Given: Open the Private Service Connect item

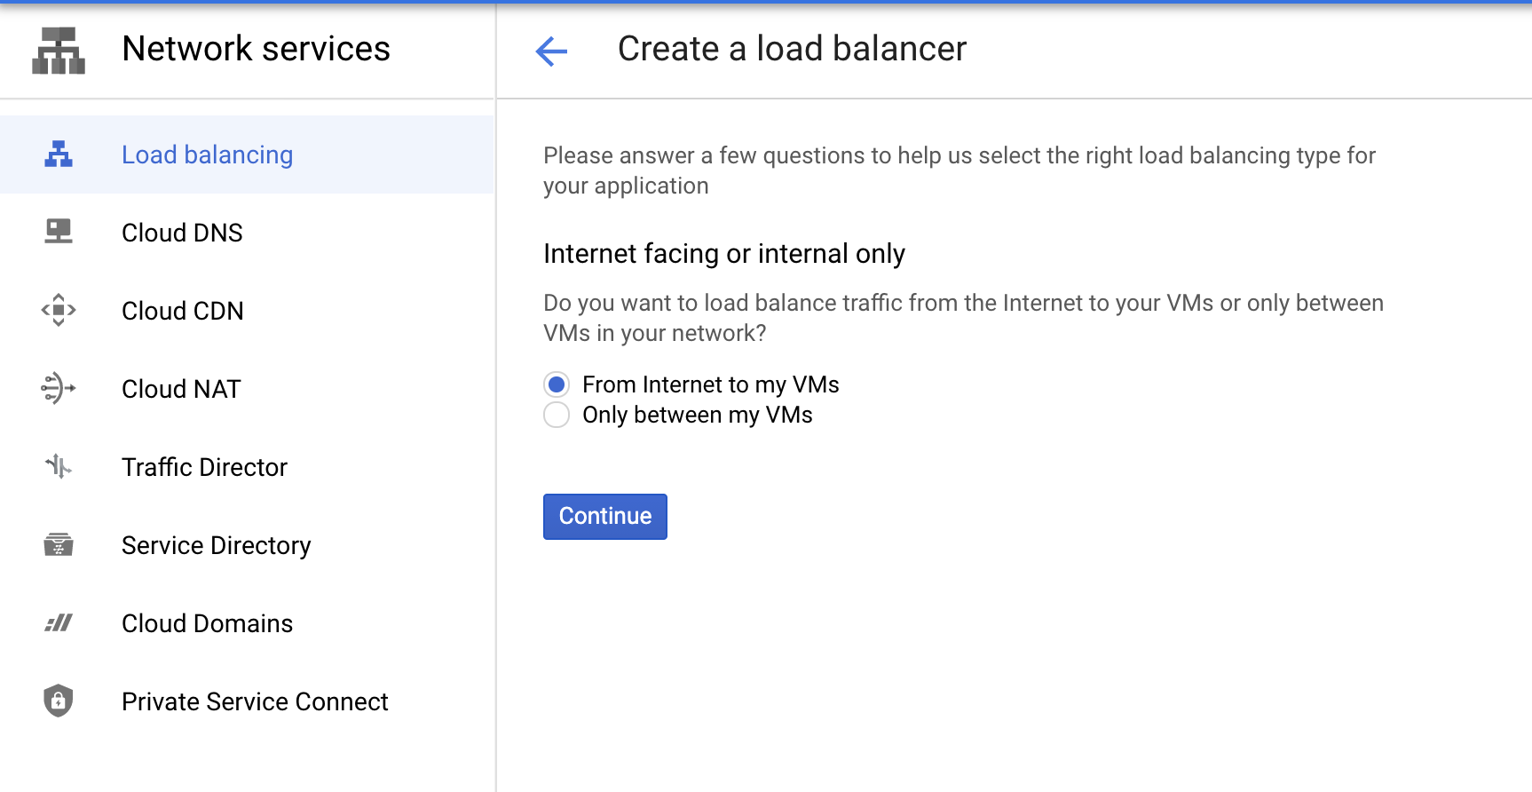Looking at the screenshot, I should [255, 701].
